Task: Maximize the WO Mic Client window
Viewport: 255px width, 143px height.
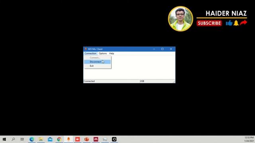Action: 162,49
